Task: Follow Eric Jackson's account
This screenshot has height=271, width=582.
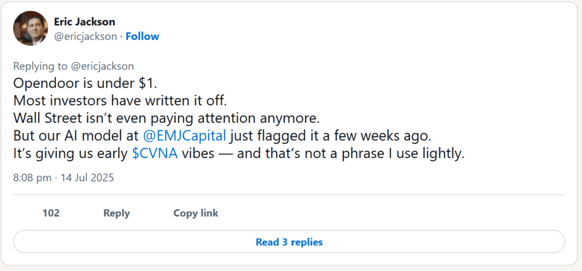Action: (x=142, y=36)
